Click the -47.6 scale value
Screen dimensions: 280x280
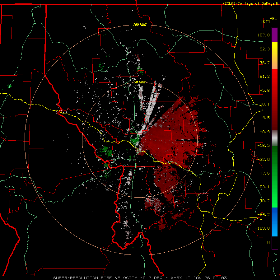coord(264,173)
